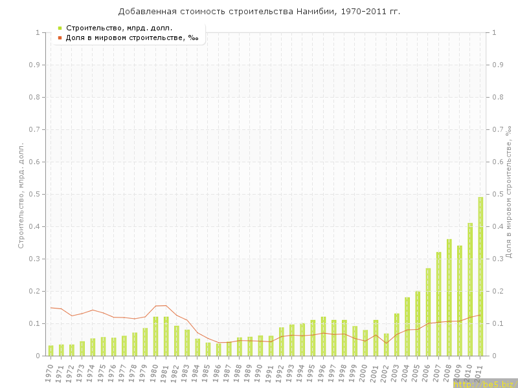Click the orange line peak above 1981
Screen dimensions: 518x388
pyautogui.click(x=166, y=305)
